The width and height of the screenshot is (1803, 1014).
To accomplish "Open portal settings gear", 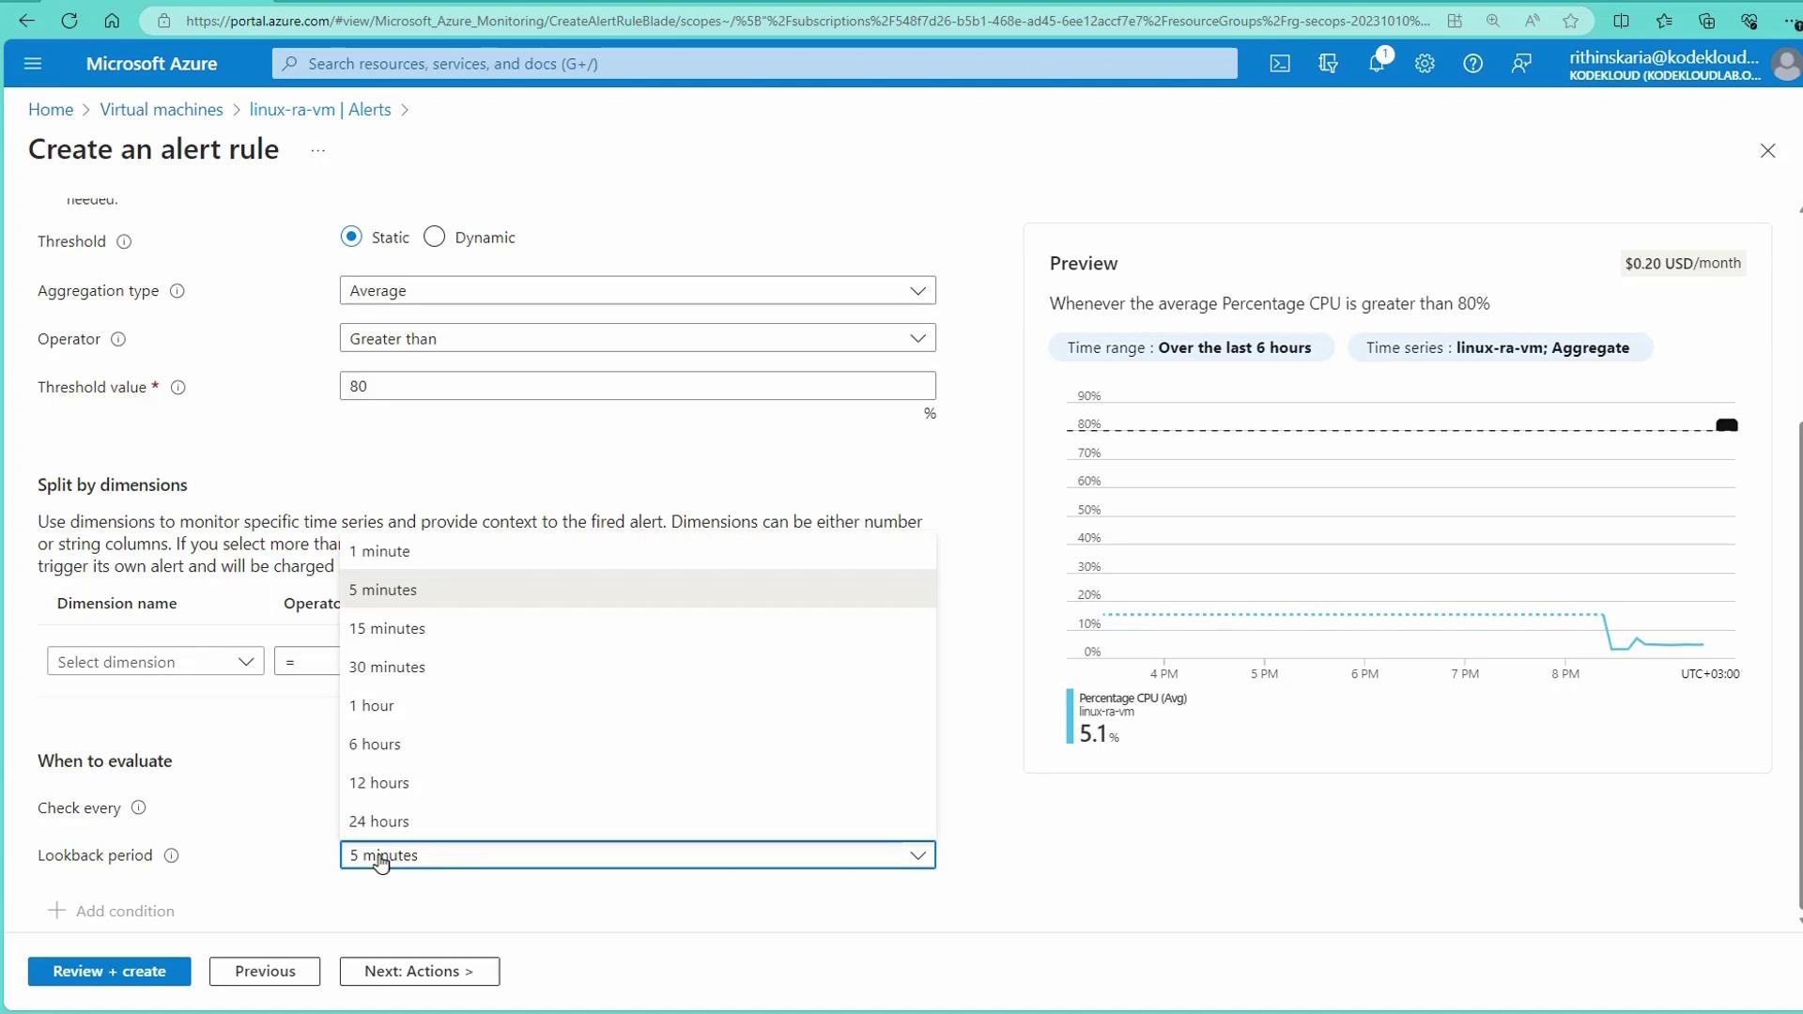I will point(1425,64).
